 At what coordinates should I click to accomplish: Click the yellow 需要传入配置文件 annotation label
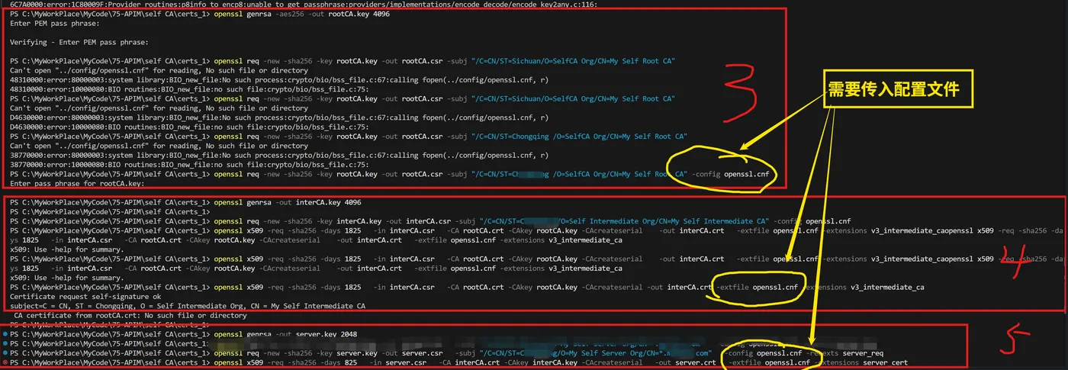tap(893, 89)
